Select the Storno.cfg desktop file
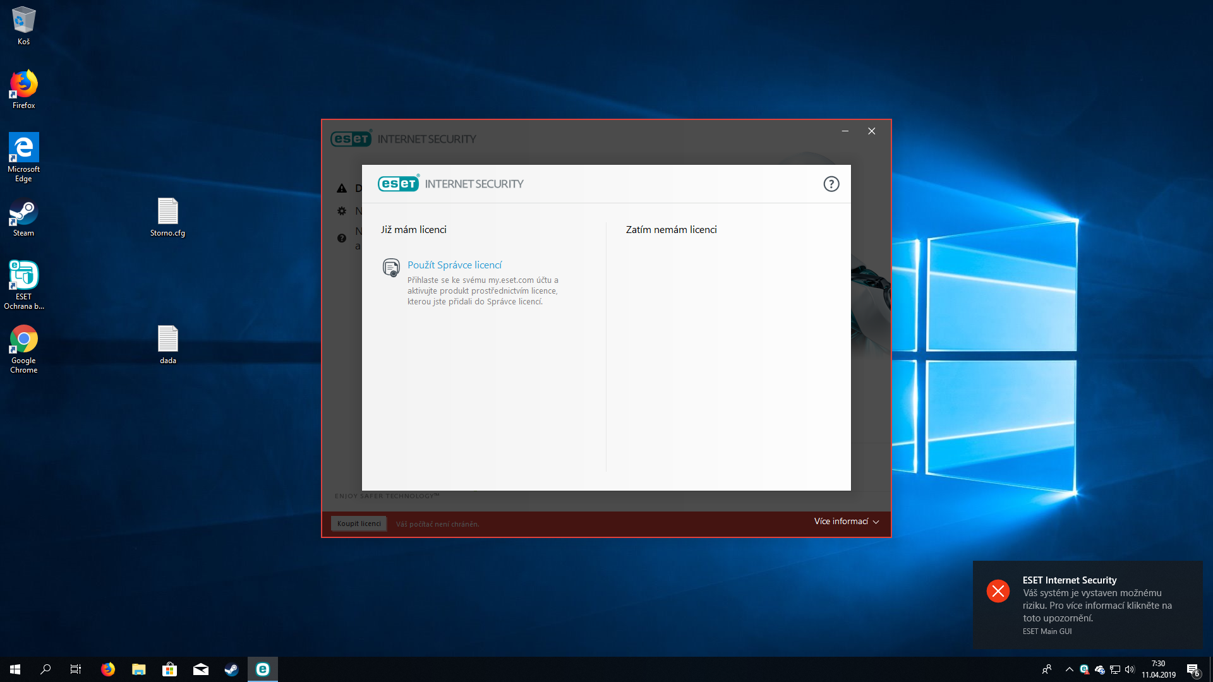 (x=167, y=217)
